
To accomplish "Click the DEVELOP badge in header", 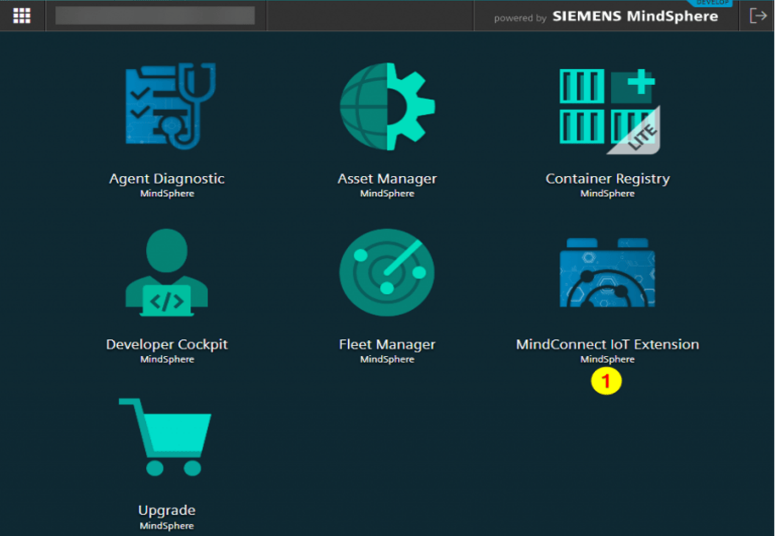I will tap(712, 3).
